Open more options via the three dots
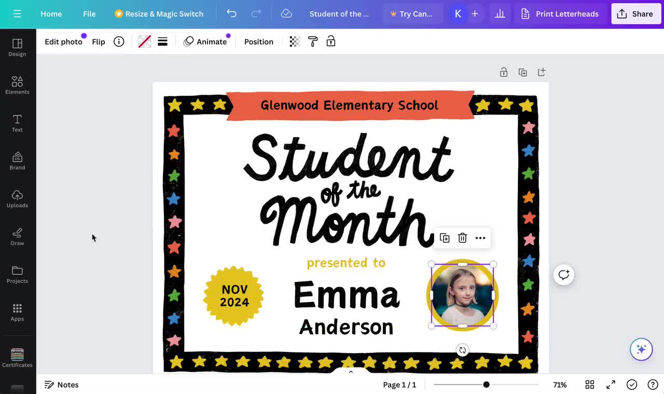Screen dimensions: 664x394 (x=480, y=237)
